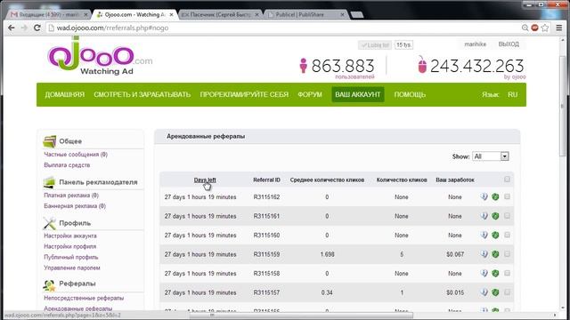Image resolution: width=570 pixels, height=320 pixels.
Task: Open the Show: All dropdown
Action: point(491,156)
